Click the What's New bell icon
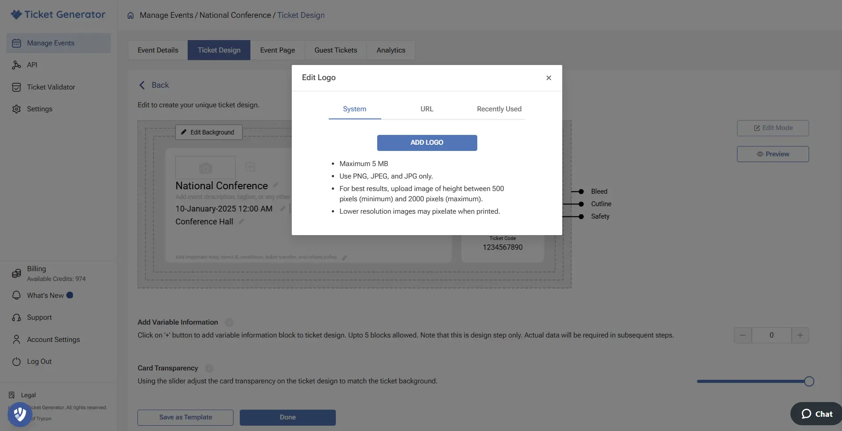Screen dimensions: 842x431 pos(16,296)
